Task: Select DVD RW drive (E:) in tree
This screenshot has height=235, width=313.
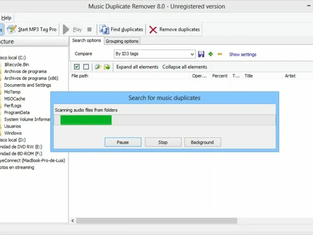Action: click(21, 146)
